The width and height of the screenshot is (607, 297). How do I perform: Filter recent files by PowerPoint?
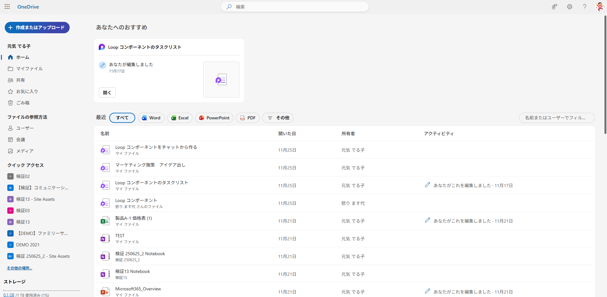214,118
